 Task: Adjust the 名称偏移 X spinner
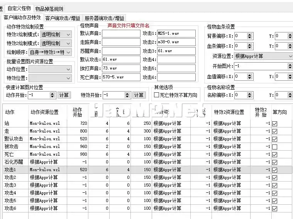pyautogui.click(x=249, y=95)
